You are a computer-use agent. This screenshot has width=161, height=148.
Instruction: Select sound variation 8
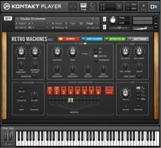point(98,91)
